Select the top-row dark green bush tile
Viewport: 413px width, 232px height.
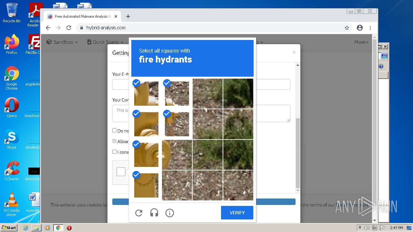click(x=238, y=93)
